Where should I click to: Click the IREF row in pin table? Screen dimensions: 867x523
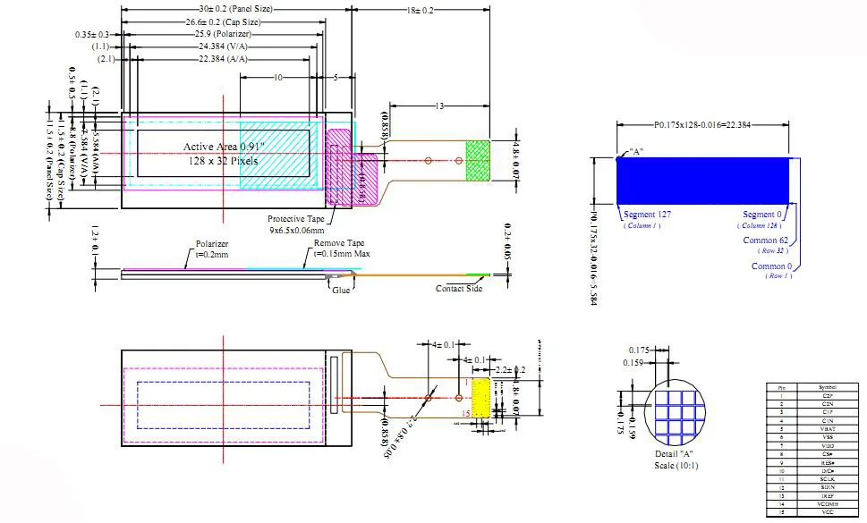point(812,496)
